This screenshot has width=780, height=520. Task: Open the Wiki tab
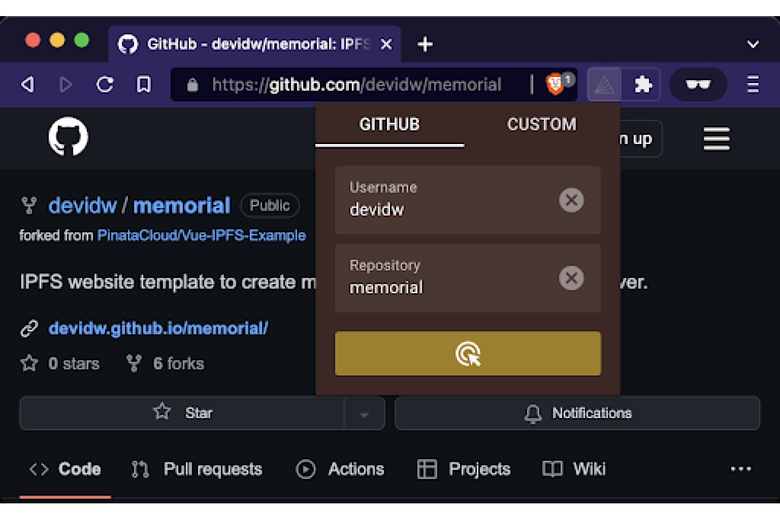[x=574, y=469]
